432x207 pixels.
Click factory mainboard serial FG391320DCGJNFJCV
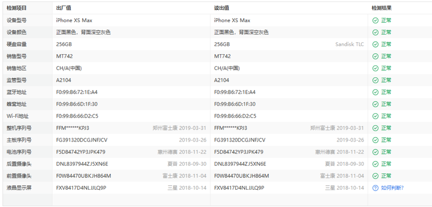click(x=82, y=140)
